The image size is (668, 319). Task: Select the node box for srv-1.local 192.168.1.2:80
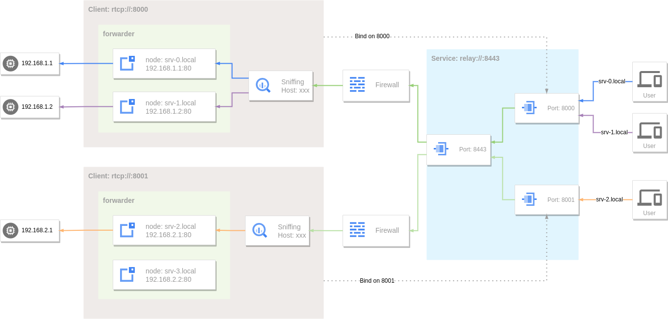[x=164, y=107]
